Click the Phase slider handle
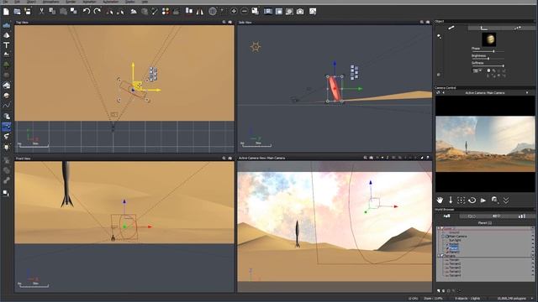Screen dimensions: 538x302 click(x=493, y=51)
